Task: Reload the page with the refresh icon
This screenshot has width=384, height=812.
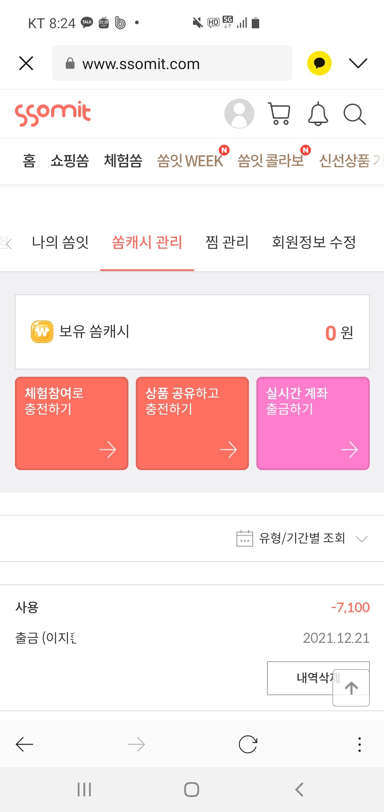Action: pyautogui.click(x=248, y=744)
